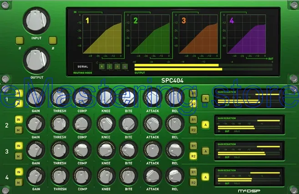This screenshot has width=299, height=194.
Task: Click band 3 REL knob
Action: tap(175, 150)
